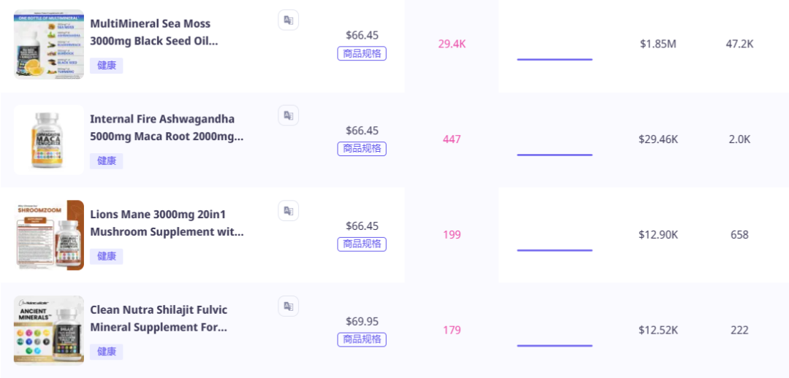The height and width of the screenshot is (378, 789).
Task: Open MultiMineral Sea Moss product thumbnail
Action: (x=49, y=45)
